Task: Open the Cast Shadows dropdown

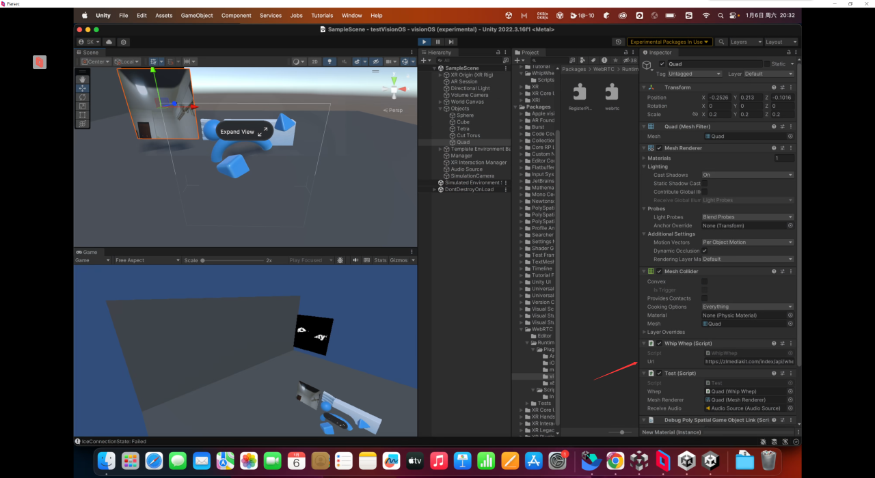Action: coord(747,175)
